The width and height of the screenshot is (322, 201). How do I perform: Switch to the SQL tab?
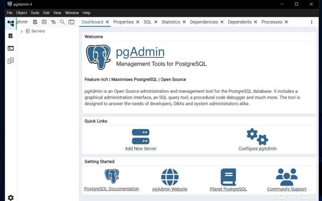147,22
